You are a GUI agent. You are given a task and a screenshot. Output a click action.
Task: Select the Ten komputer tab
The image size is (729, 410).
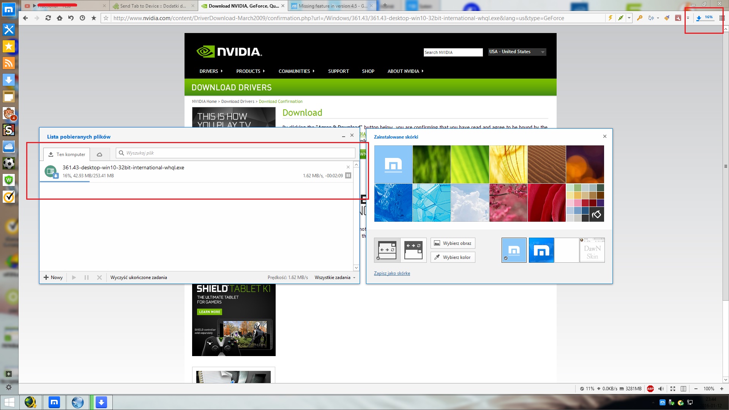pos(67,154)
